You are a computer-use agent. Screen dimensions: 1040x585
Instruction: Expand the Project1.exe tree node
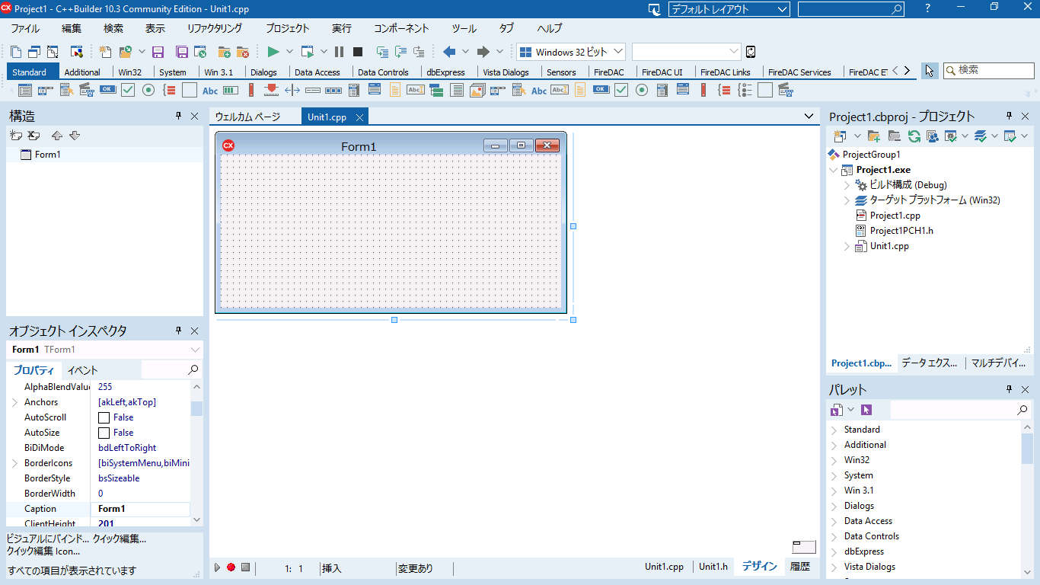(x=833, y=169)
